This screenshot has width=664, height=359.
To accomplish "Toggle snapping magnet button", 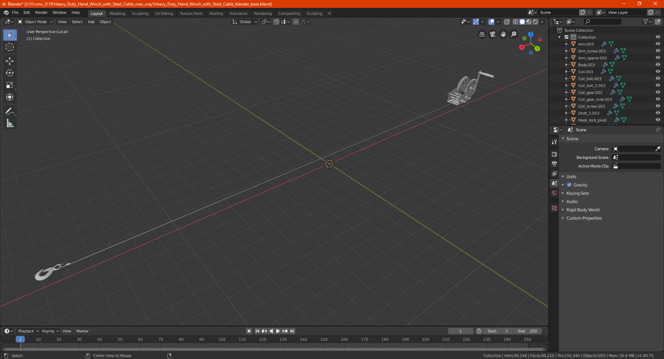I will click(x=276, y=22).
